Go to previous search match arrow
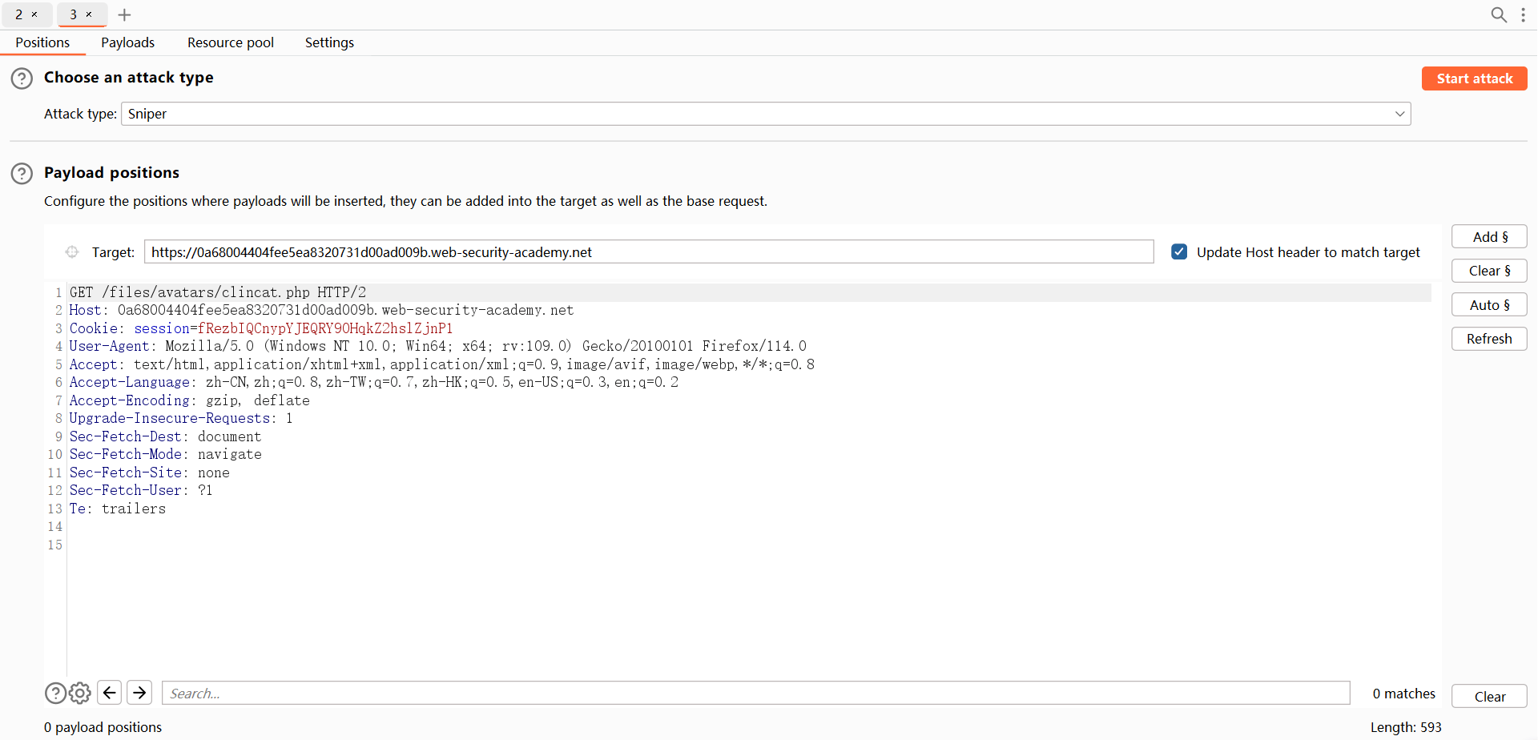The height and width of the screenshot is (740, 1538). [x=110, y=693]
